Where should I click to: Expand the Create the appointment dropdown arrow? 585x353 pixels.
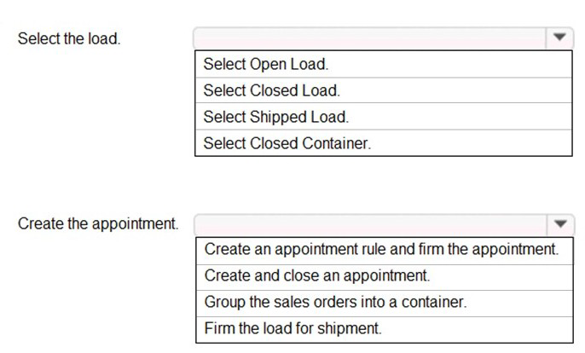pos(560,224)
